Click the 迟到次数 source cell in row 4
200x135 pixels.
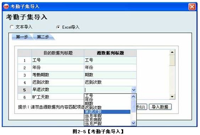(110, 82)
